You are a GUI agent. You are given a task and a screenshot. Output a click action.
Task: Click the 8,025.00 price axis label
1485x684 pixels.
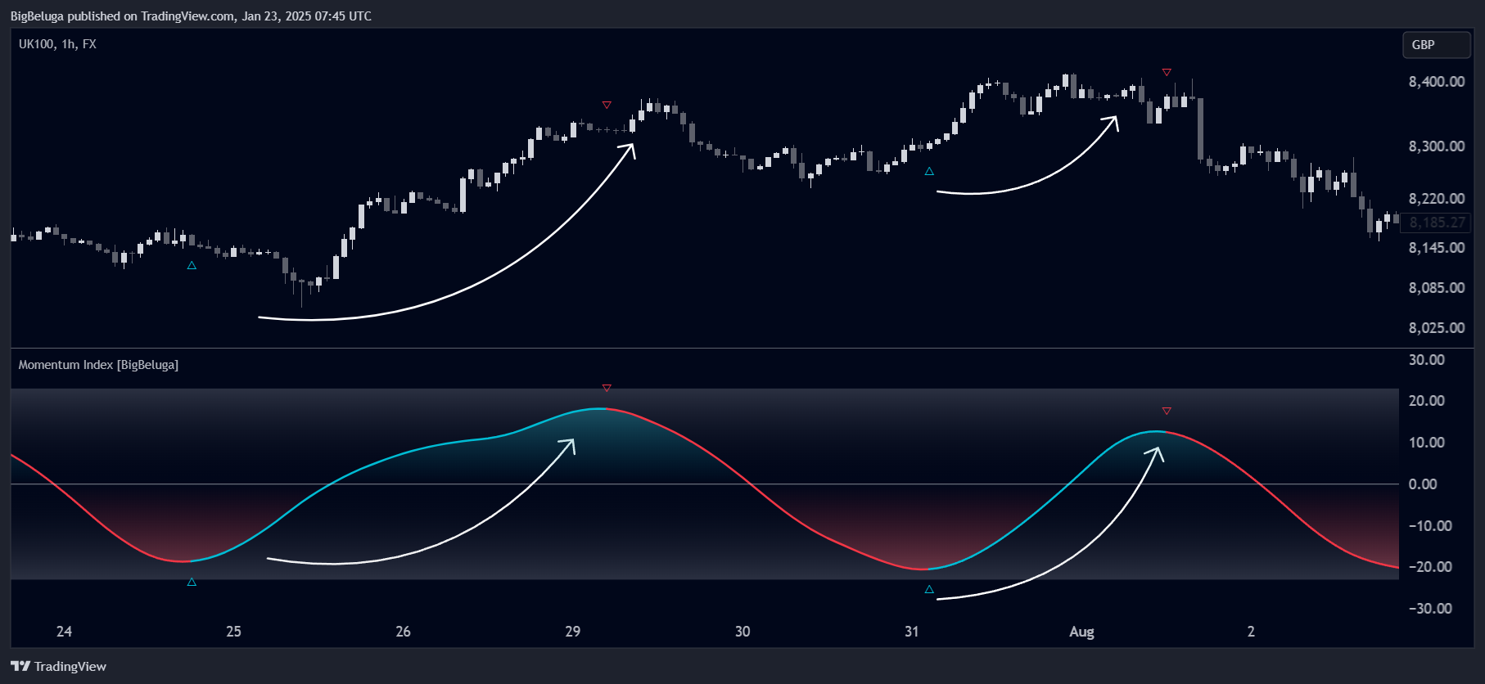pyautogui.click(x=1437, y=328)
